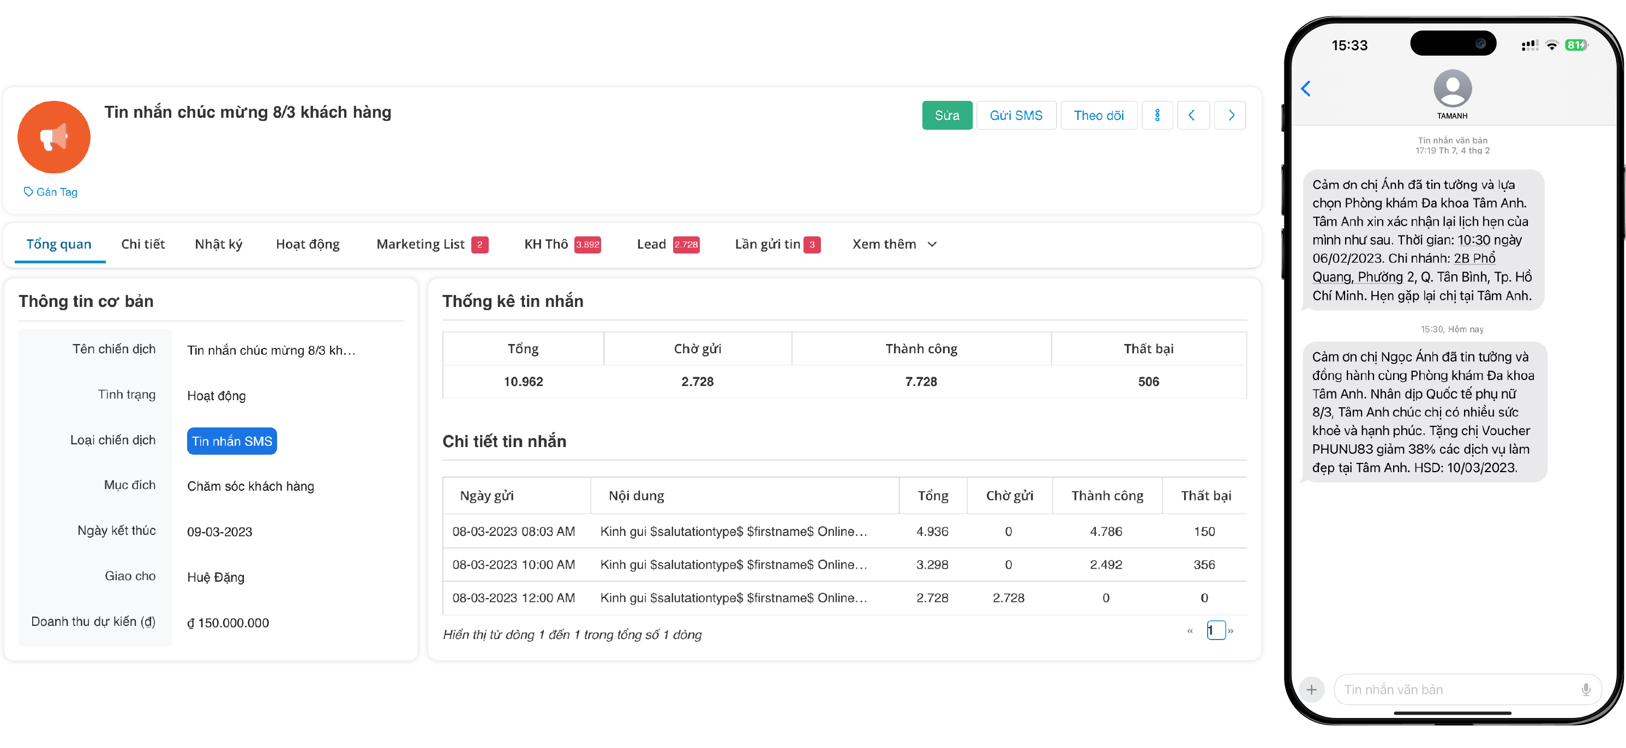This screenshot has height=748, width=1626.
Task: Click the orange campaign megaphone icon
Action: [53, 137]
